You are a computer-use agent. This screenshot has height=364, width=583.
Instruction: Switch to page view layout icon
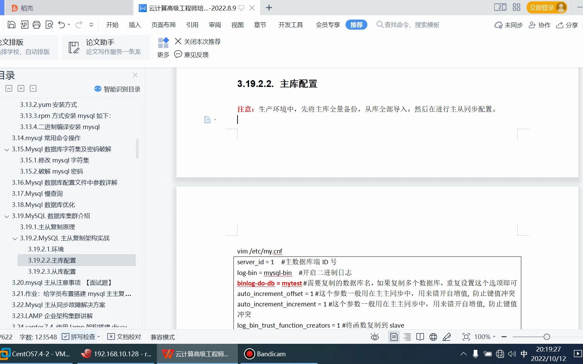(x=394, y=337)
